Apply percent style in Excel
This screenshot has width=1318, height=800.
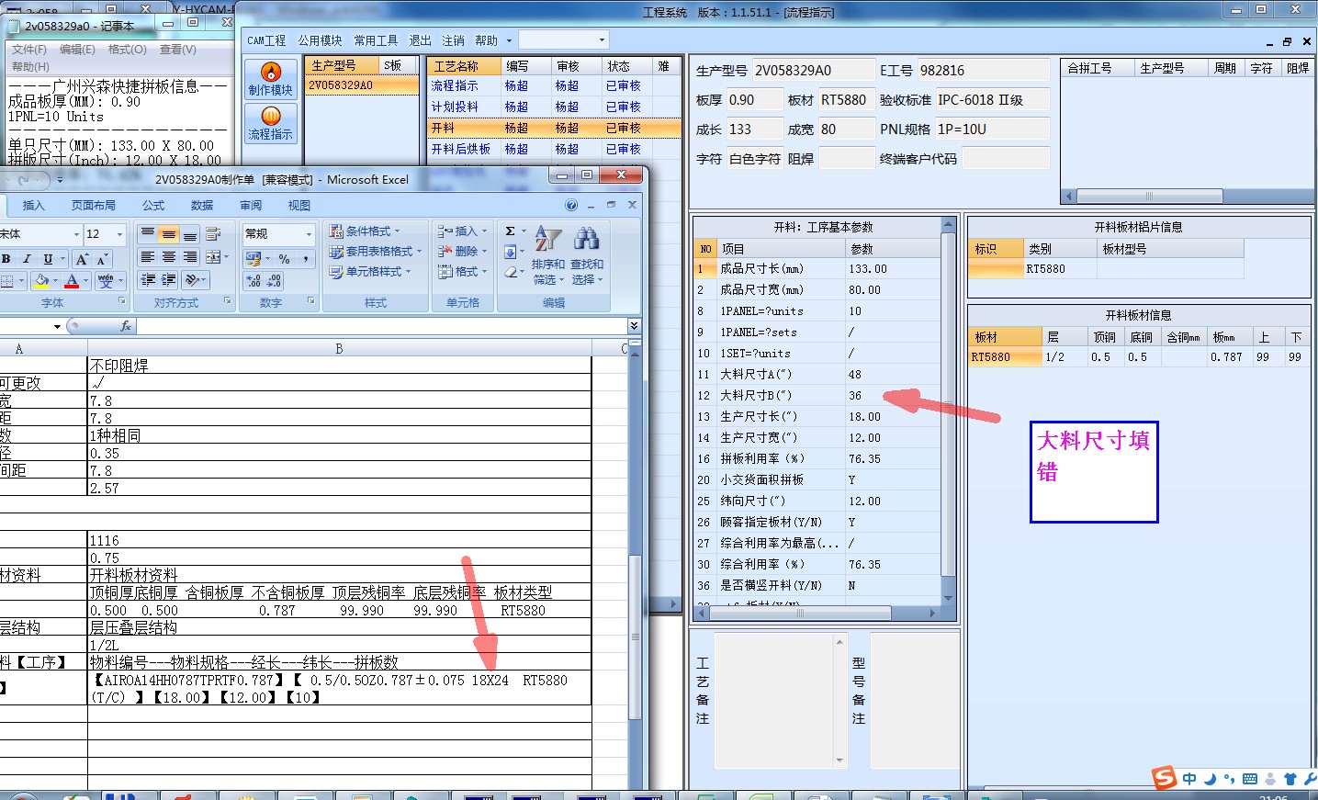tap(285, 259)
